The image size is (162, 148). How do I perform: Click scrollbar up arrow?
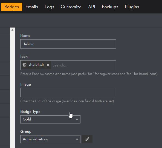pyautogui.click(x=12, y=30)
